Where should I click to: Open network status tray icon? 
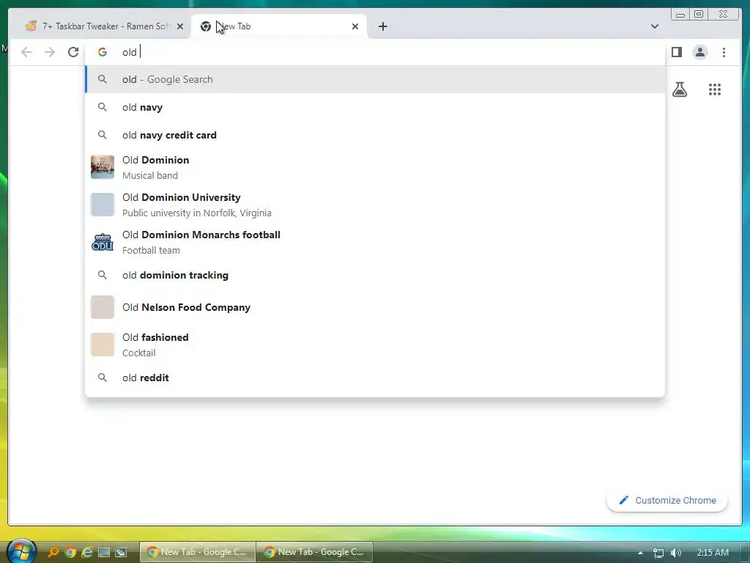658,553
